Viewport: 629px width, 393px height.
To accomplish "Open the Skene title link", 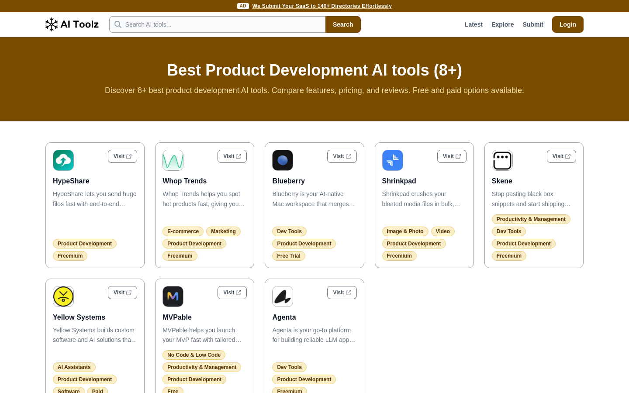I will point(502,181).
